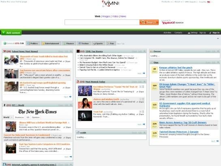
Task: Close the TIME Top Stories widget
Action: click(x=144, y=51)
